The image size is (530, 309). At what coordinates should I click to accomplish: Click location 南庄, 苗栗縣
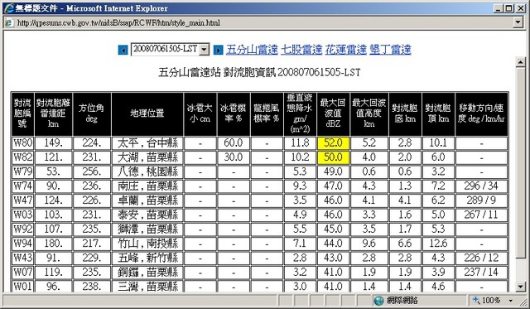click(x=147, y=186)
